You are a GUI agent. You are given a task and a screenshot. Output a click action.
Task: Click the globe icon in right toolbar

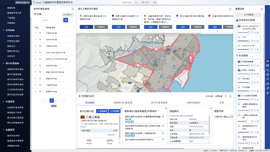267,75
